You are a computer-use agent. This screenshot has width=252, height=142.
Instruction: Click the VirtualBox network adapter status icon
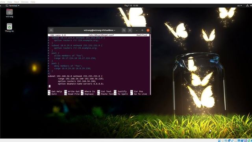pos(229,140)
